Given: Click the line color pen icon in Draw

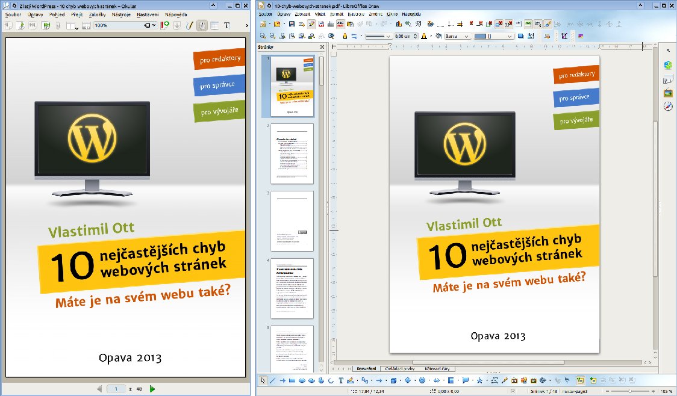Looking at the screenshot, I should 424,36.
